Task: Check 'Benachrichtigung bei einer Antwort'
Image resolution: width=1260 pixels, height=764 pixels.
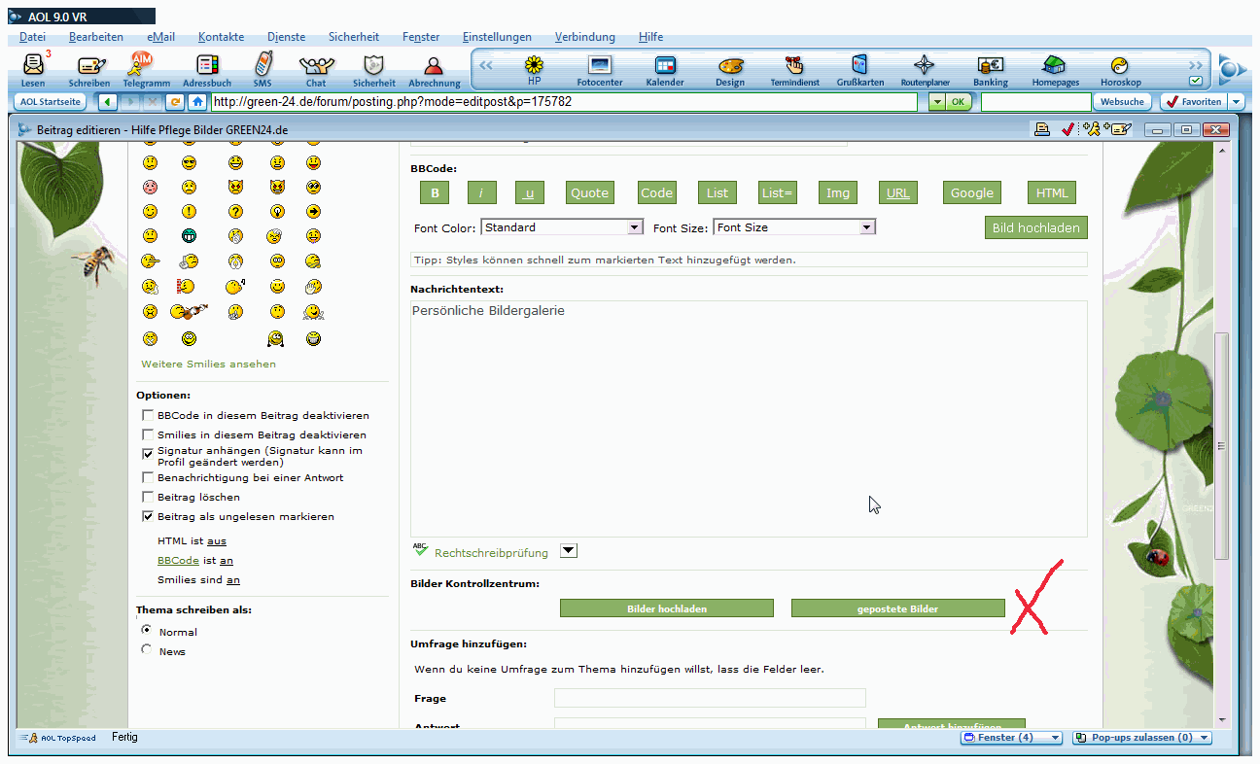Action: click(x=149, y=477)
